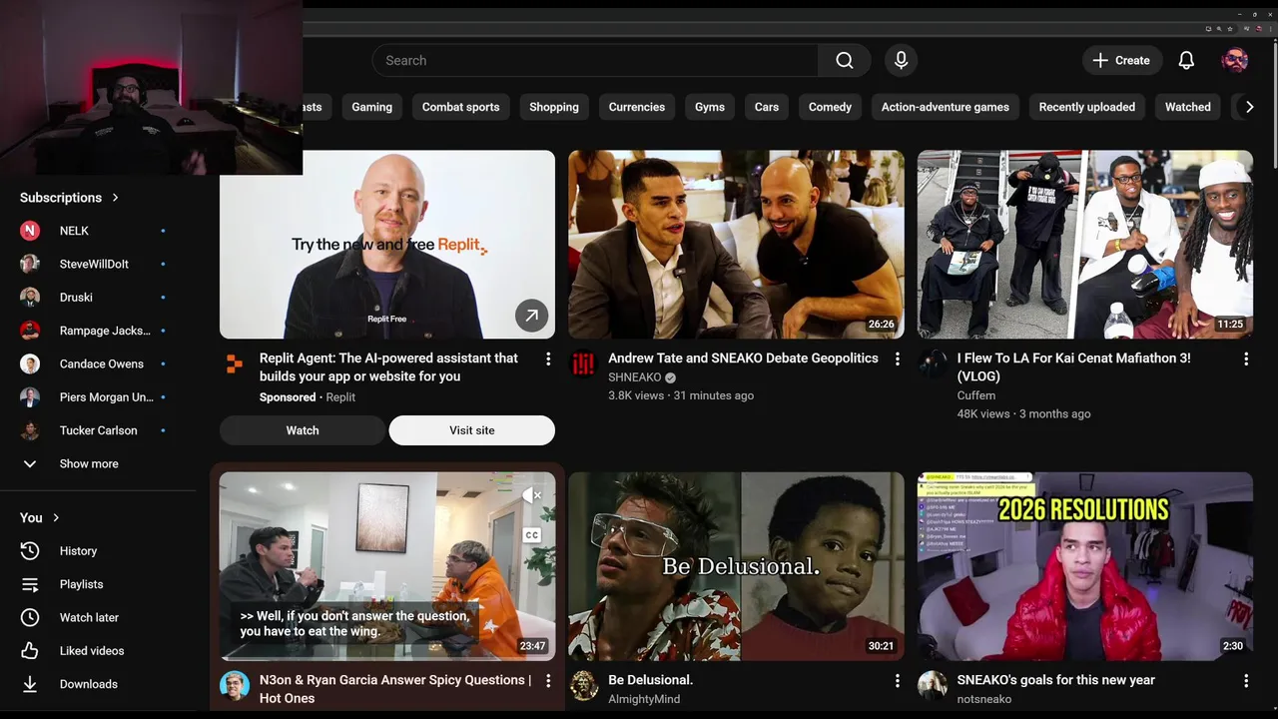Click the Watch button on Replit ad
1278x719 pixels.
[303, 430]
